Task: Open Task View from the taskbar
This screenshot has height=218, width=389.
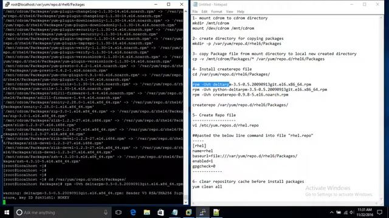Action: [119, 213]
